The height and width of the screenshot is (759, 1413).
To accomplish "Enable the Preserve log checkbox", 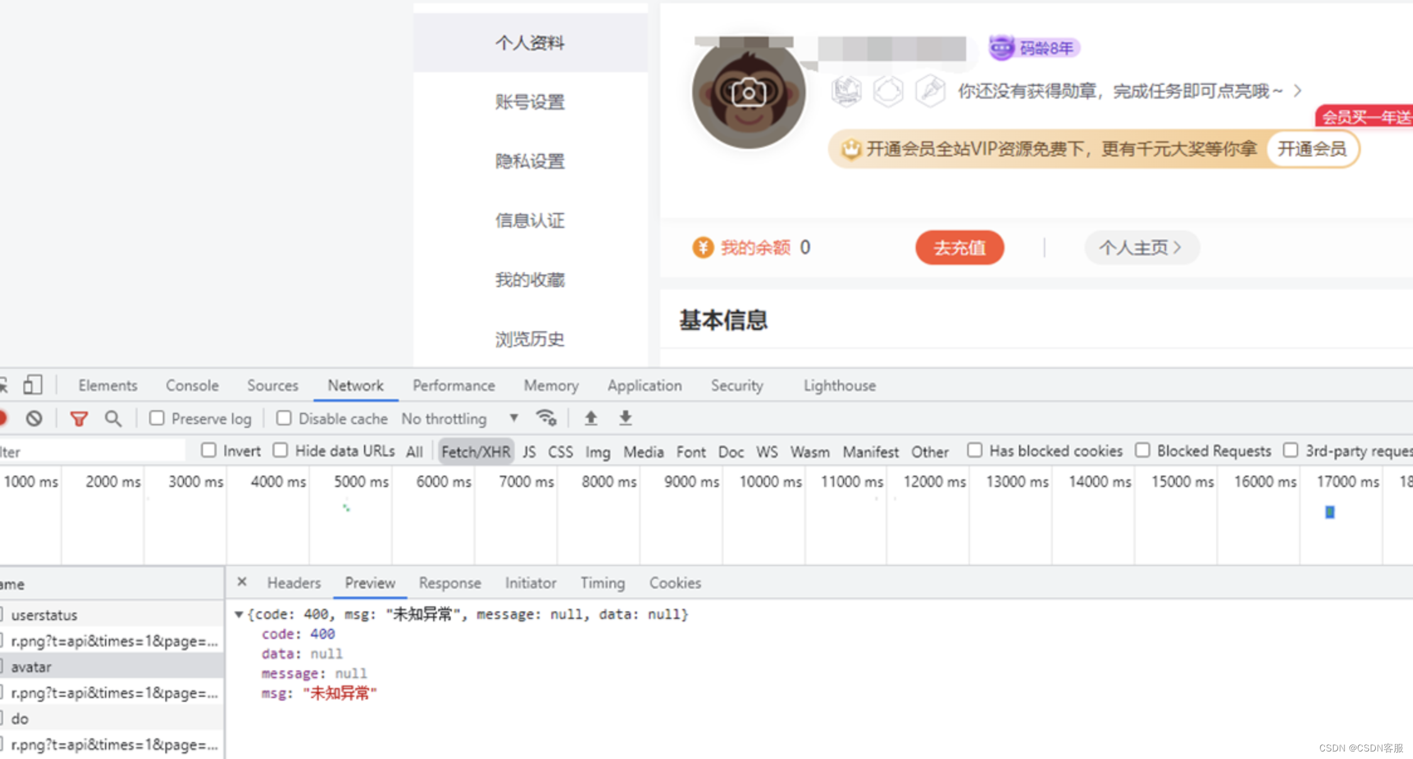I will (157, 418).
